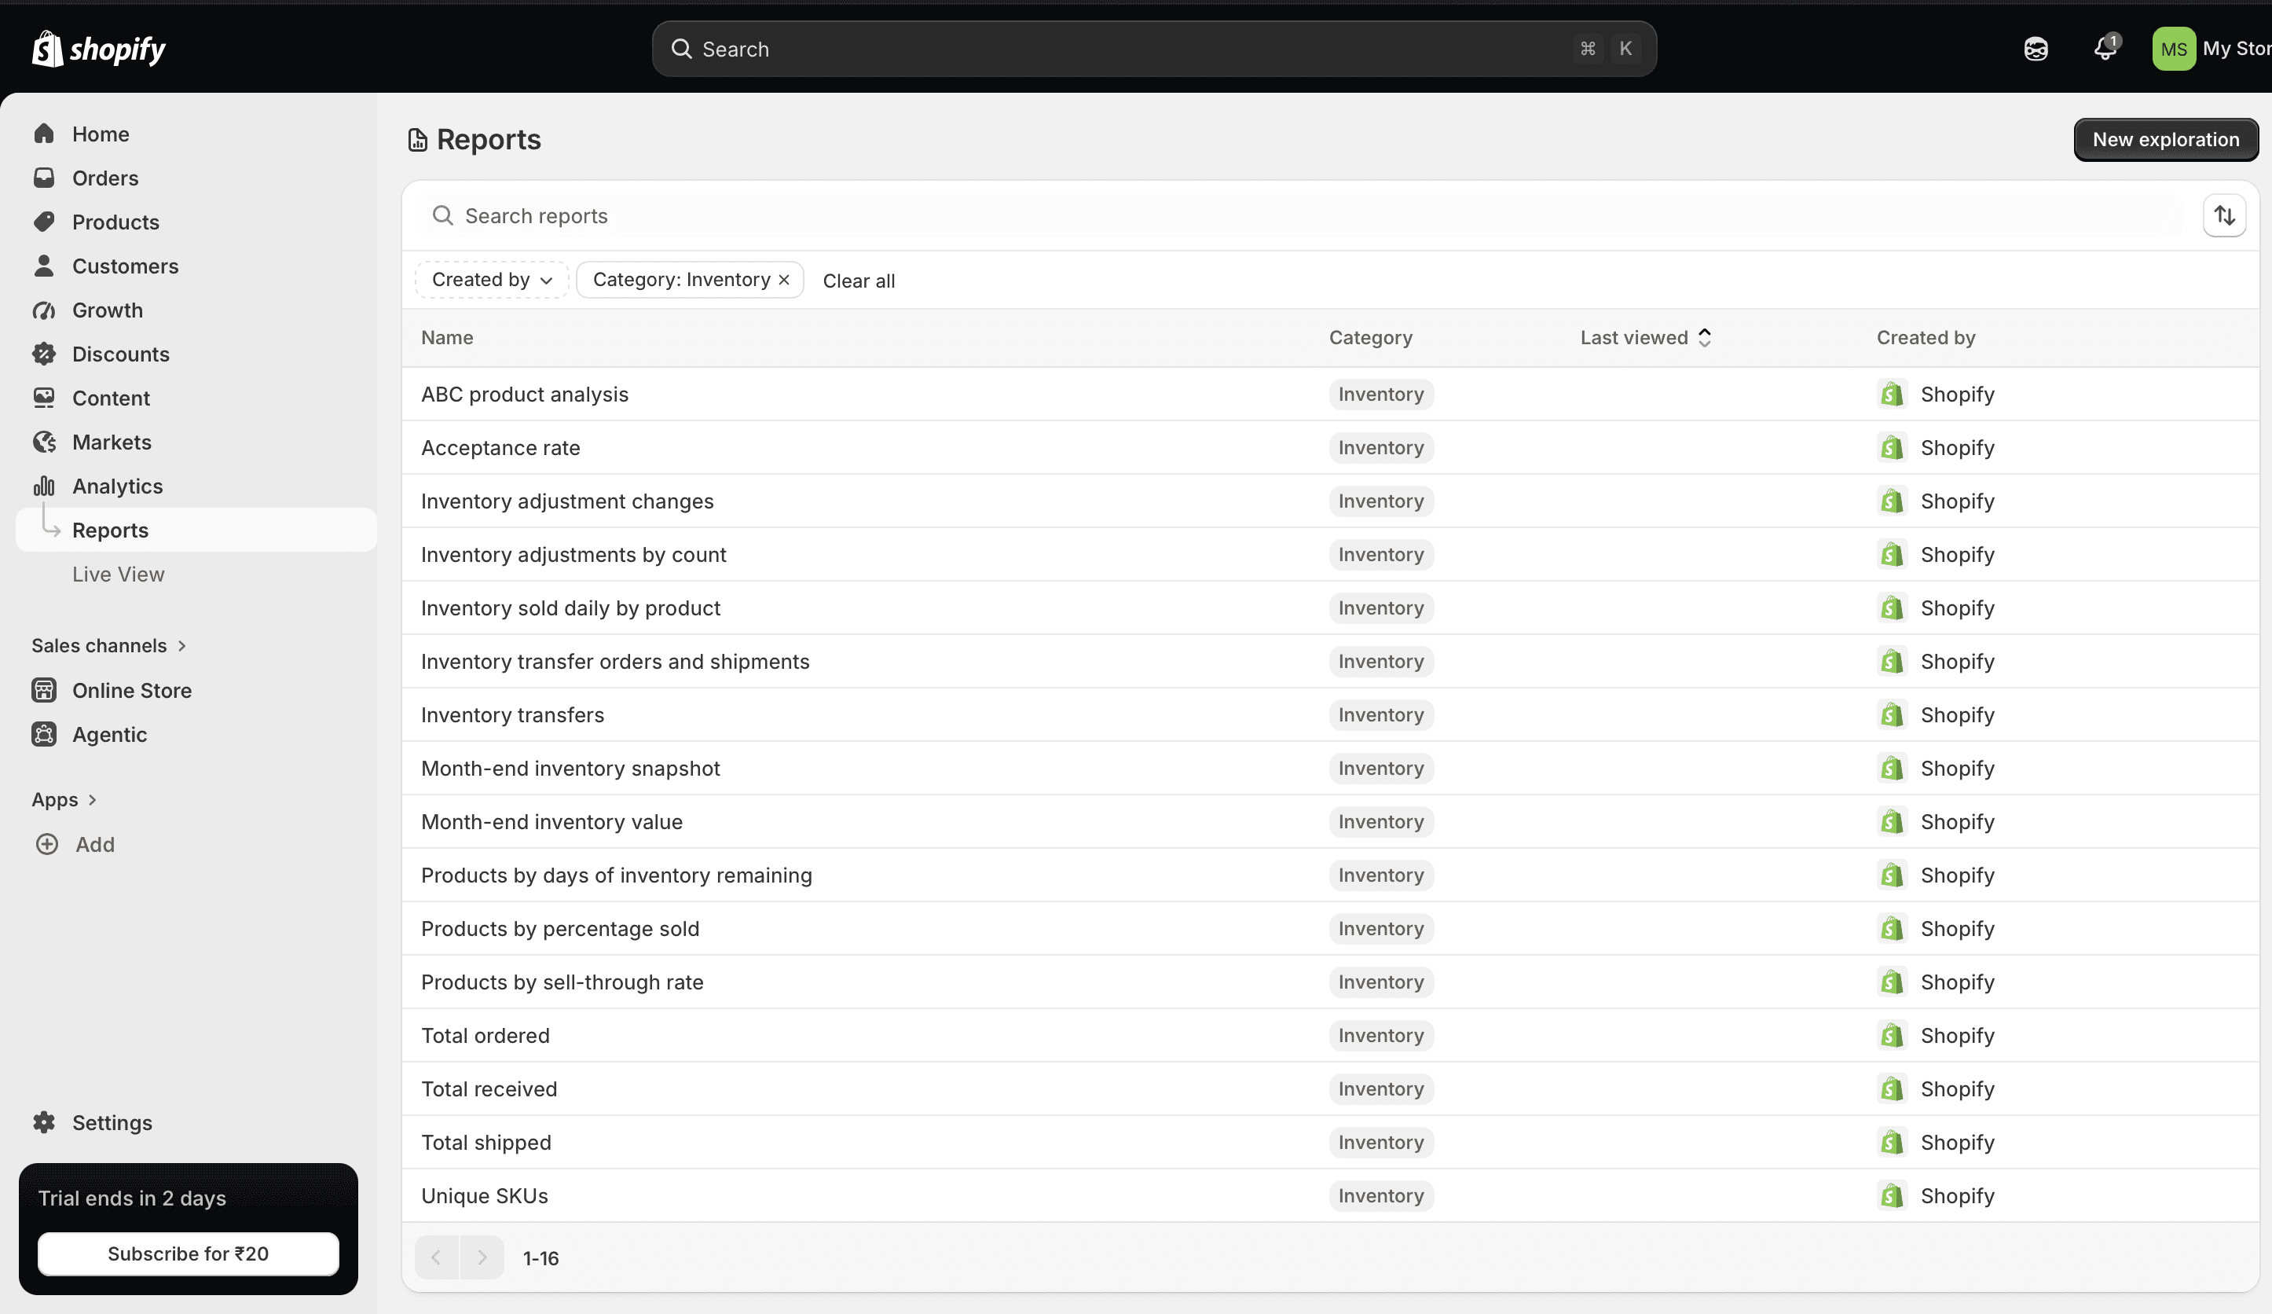
Task: Open Settings gear in sidebar
Action: (44, 1123)
